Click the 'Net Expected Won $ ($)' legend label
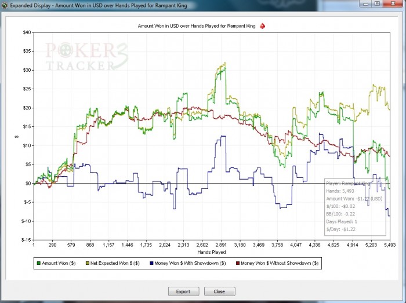 [x=115, y=263]
